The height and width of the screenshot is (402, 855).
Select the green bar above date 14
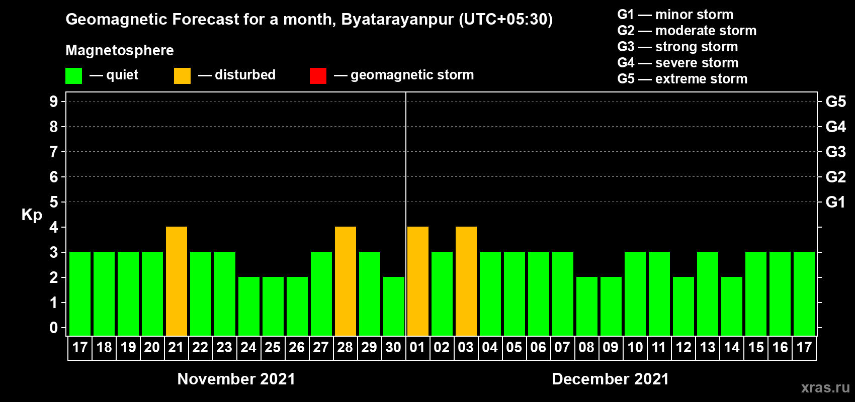732,306
